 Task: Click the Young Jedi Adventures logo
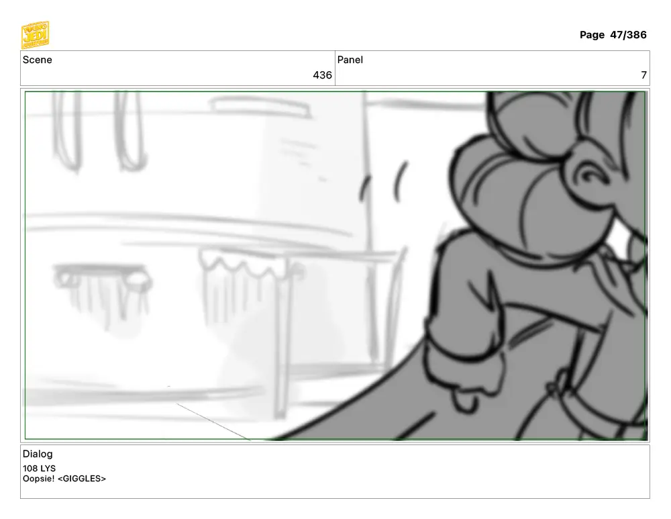[35, 35]
